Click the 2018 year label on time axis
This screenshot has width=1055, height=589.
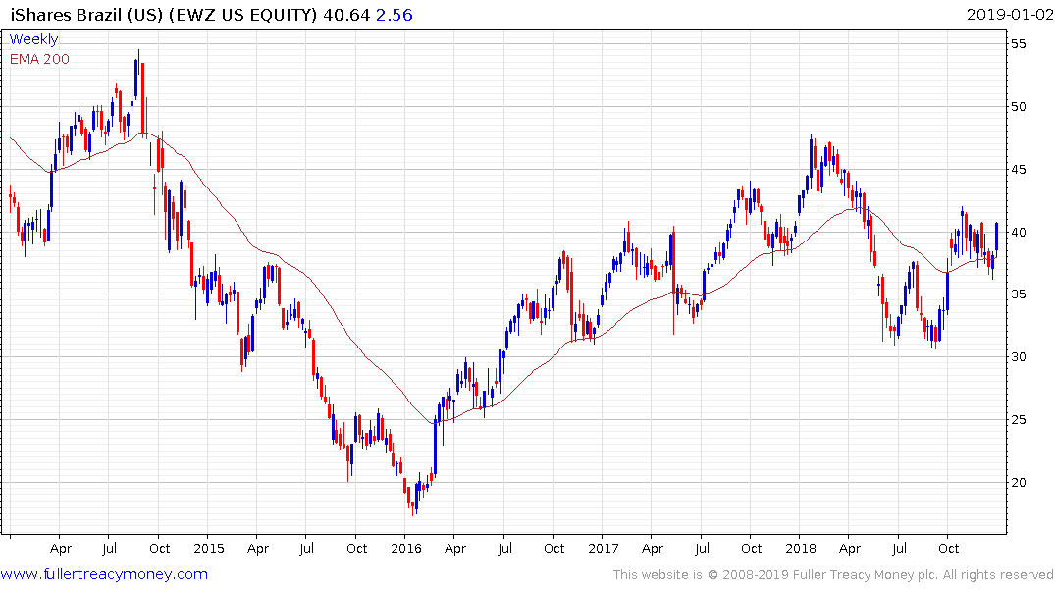tap(801, 549)
